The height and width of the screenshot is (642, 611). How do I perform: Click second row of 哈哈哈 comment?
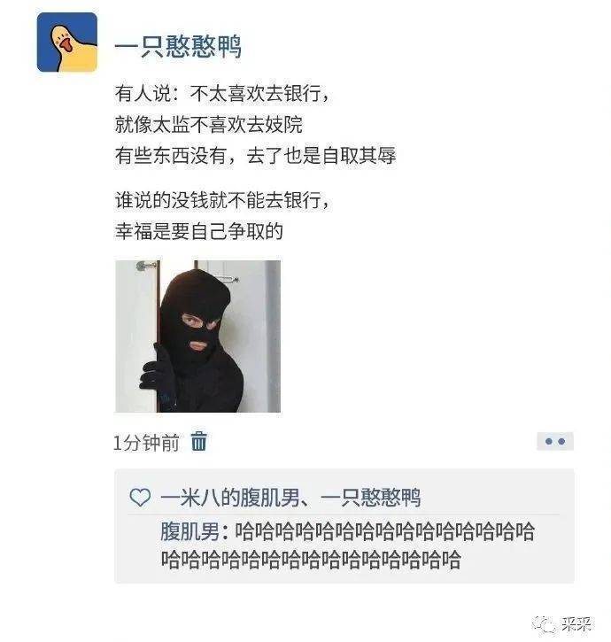click(311, 560)
